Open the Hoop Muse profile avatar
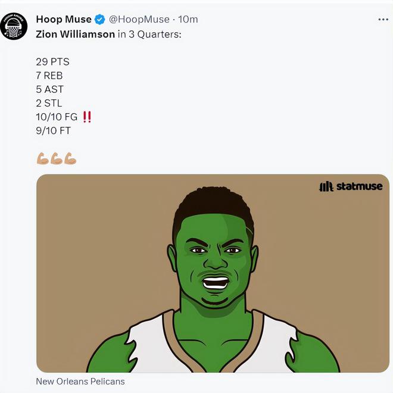The width and height of the screenshot is (393, 393). coord(14,26)
